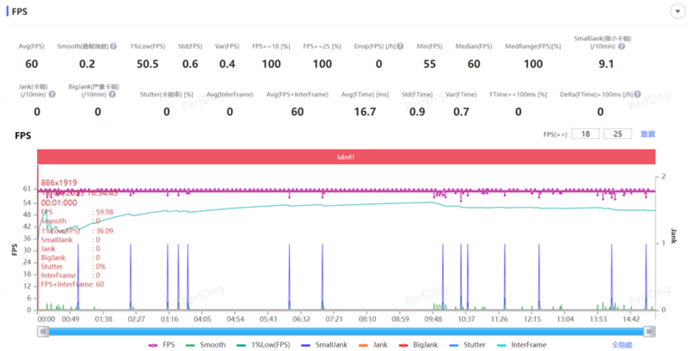688x351 pixels.
Task: Hide the 1%Low(FPS) legend series
Action: [263, 345]
